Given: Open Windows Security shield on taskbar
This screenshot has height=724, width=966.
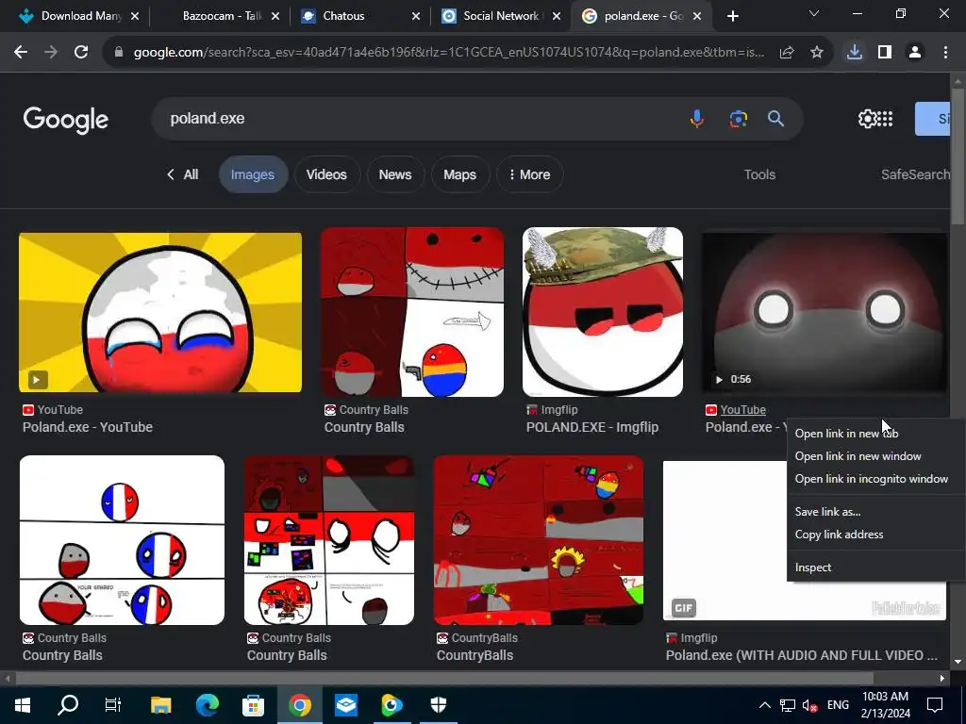Looking at the screenshot, I should (438, 704).
